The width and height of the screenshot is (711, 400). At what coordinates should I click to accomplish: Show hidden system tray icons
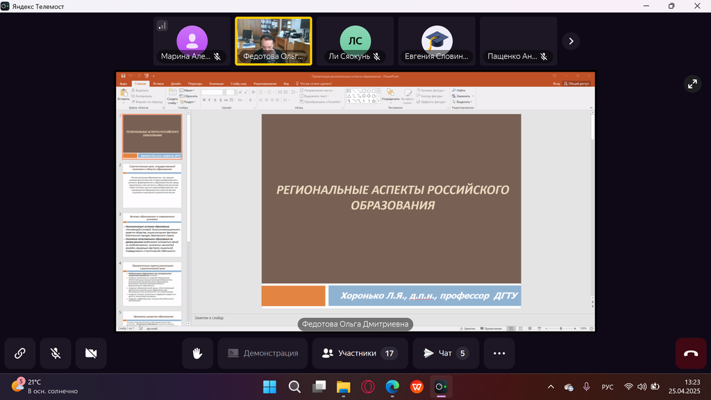coord(551,386)
